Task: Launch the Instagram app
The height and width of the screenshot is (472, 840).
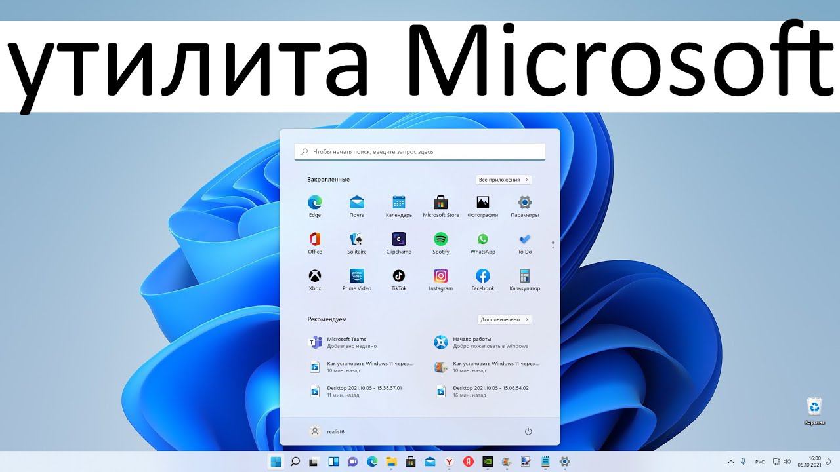Action: pyautogui.click(x=441, y=279)
